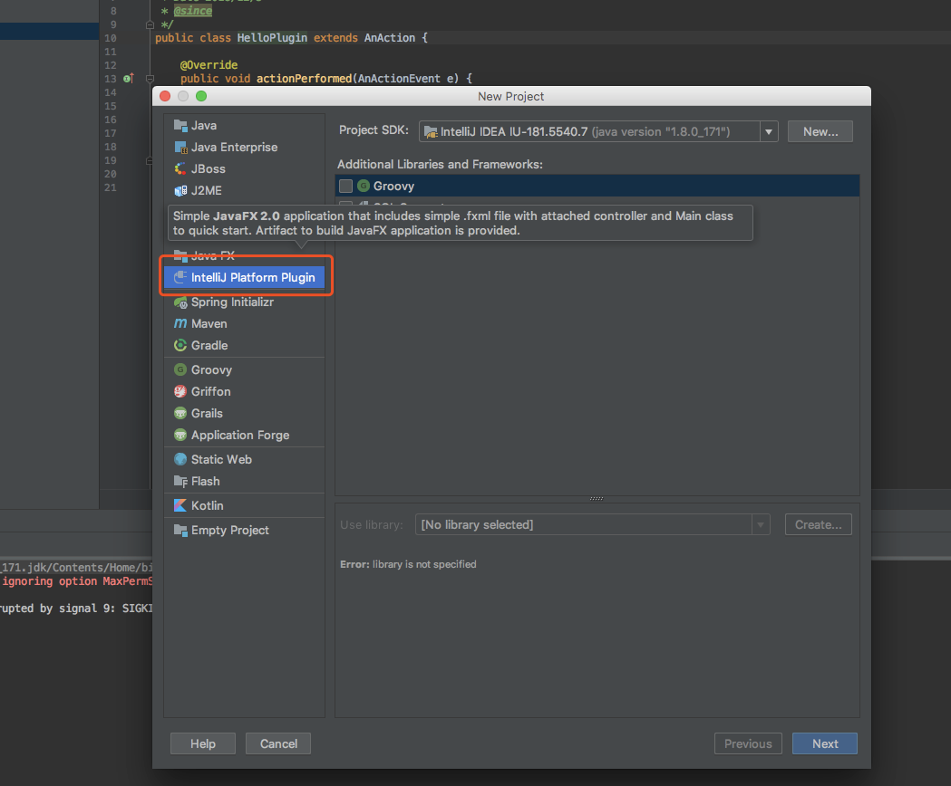Click the Project SDK selection field
Viewport: 951px width, 786px height.
click(598, 131)
